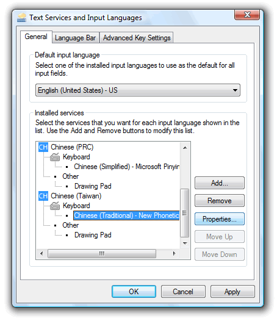Screen dimensions: 277x318
Task: Select Chinese (Simplified) - Microsoft Pinyin entry
Action: tap(126, 167)
